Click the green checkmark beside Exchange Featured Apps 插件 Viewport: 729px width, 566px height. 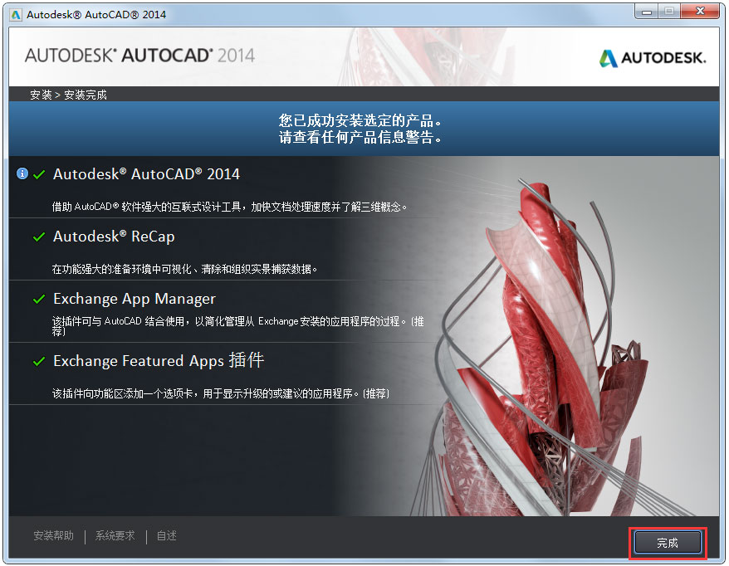38,361
